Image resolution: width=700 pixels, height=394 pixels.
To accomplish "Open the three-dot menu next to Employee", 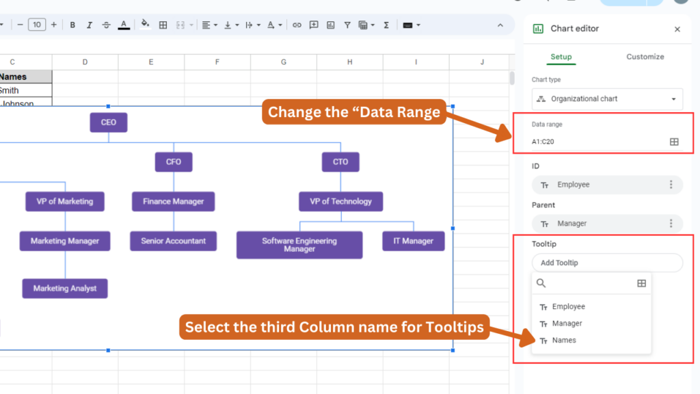I will coord(671,184).
